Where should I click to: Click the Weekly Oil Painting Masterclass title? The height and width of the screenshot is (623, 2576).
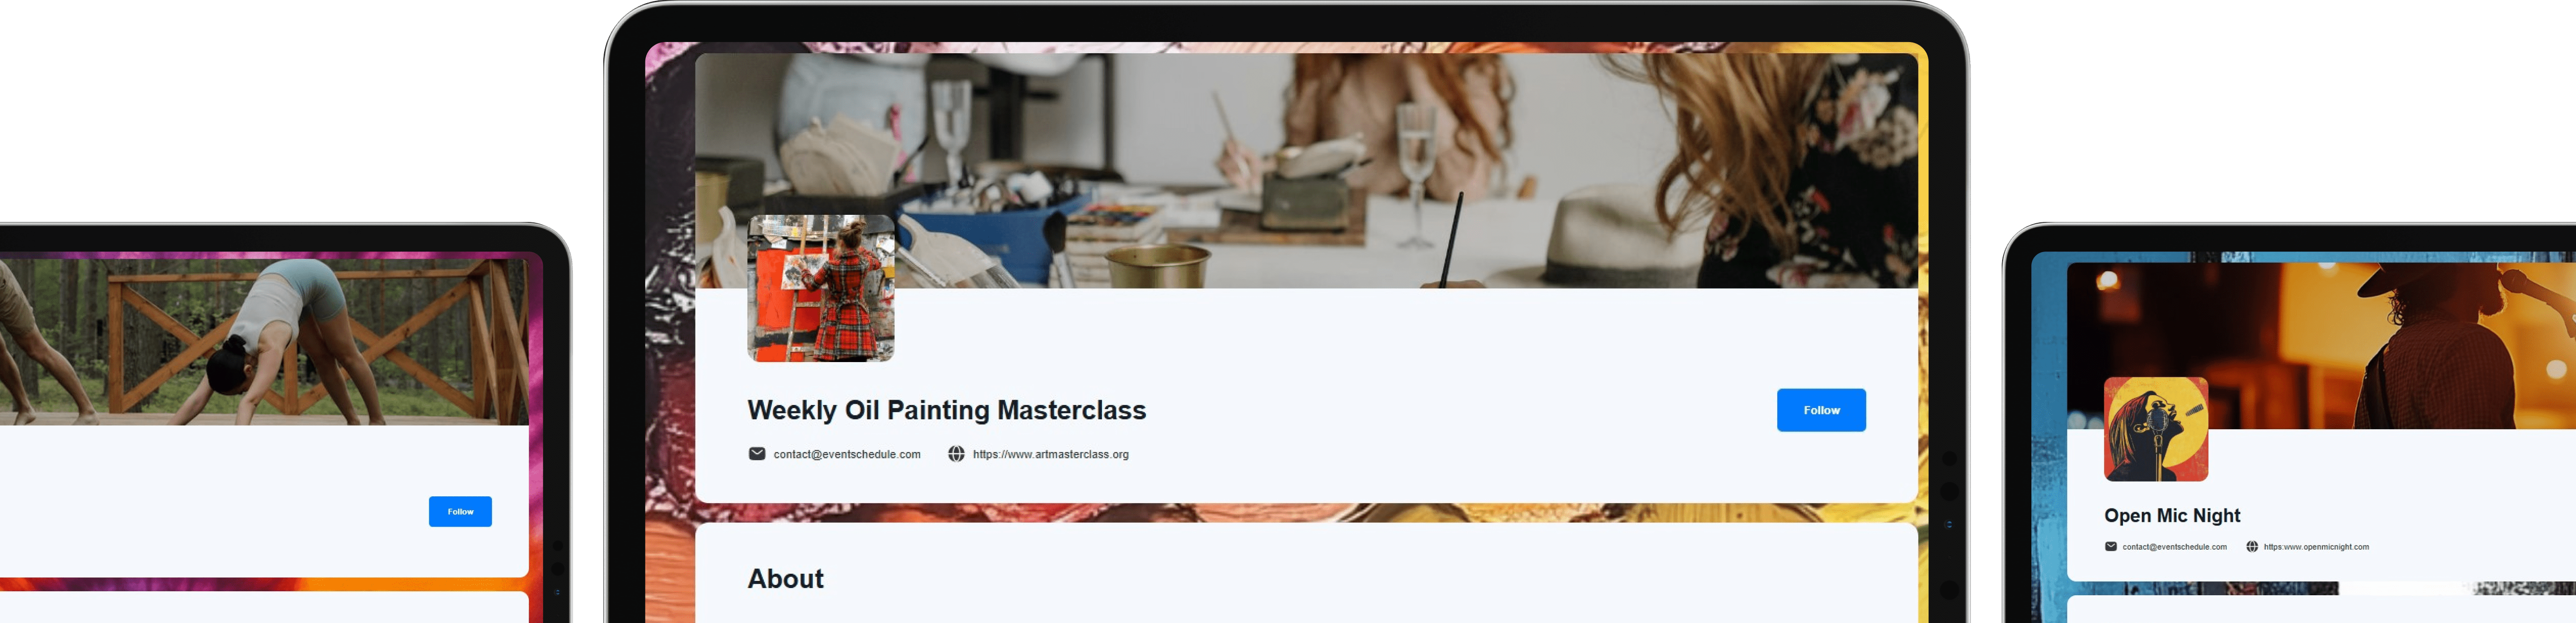pos(947,410)
